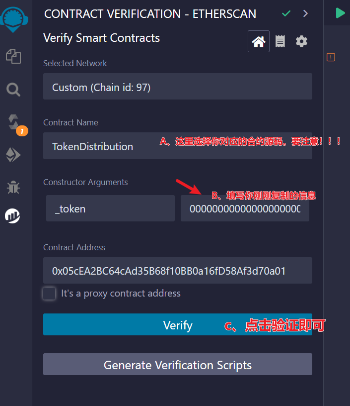
Task: Open the File explorer panel
Action: tap(13, 56)
